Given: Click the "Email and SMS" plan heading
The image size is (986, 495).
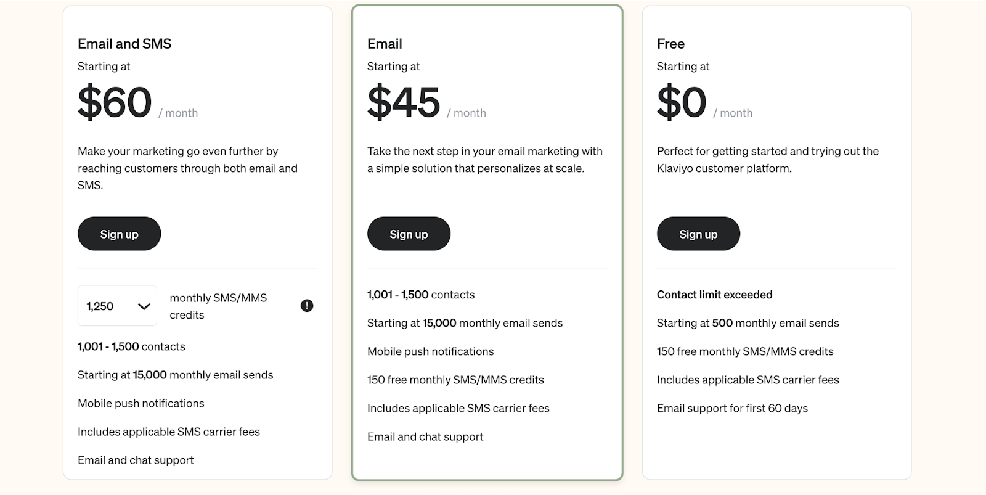Looking at the screenshot, I should [124, 44].
